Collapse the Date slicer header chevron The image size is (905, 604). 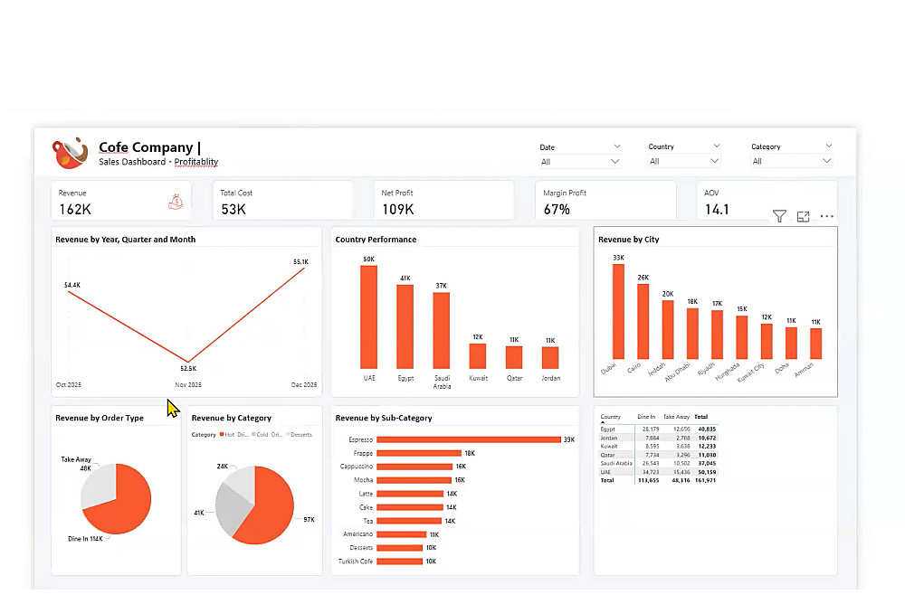(617, 146)
